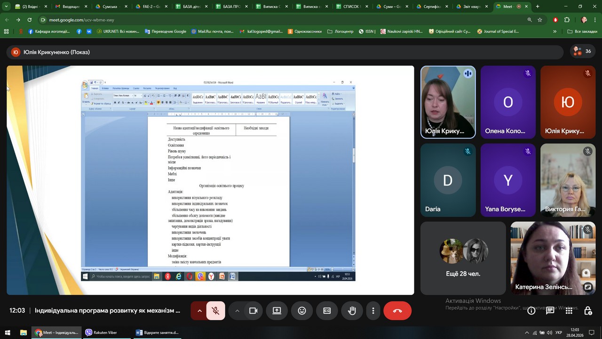Image resolution: width=602 pixels, height=339 pixels.
Task: Raise hand in the meeting
Action: click(352, 311)
